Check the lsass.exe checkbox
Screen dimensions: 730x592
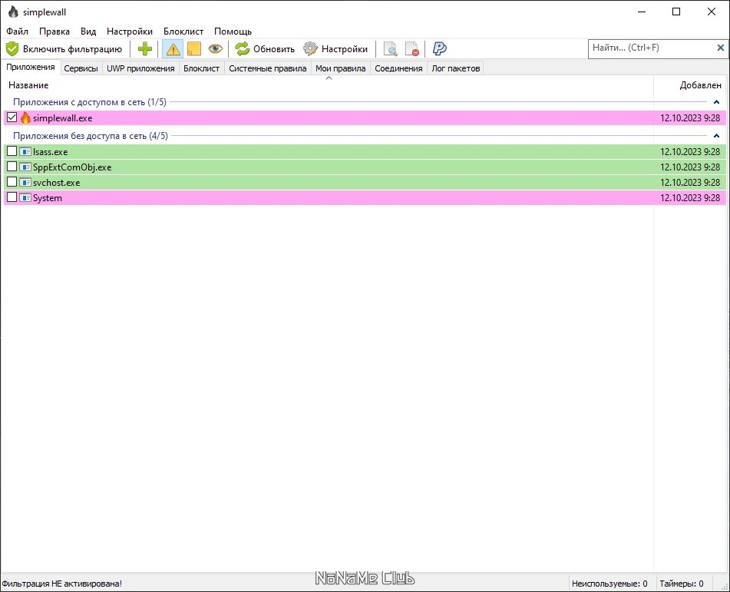(x=12, y=151)
